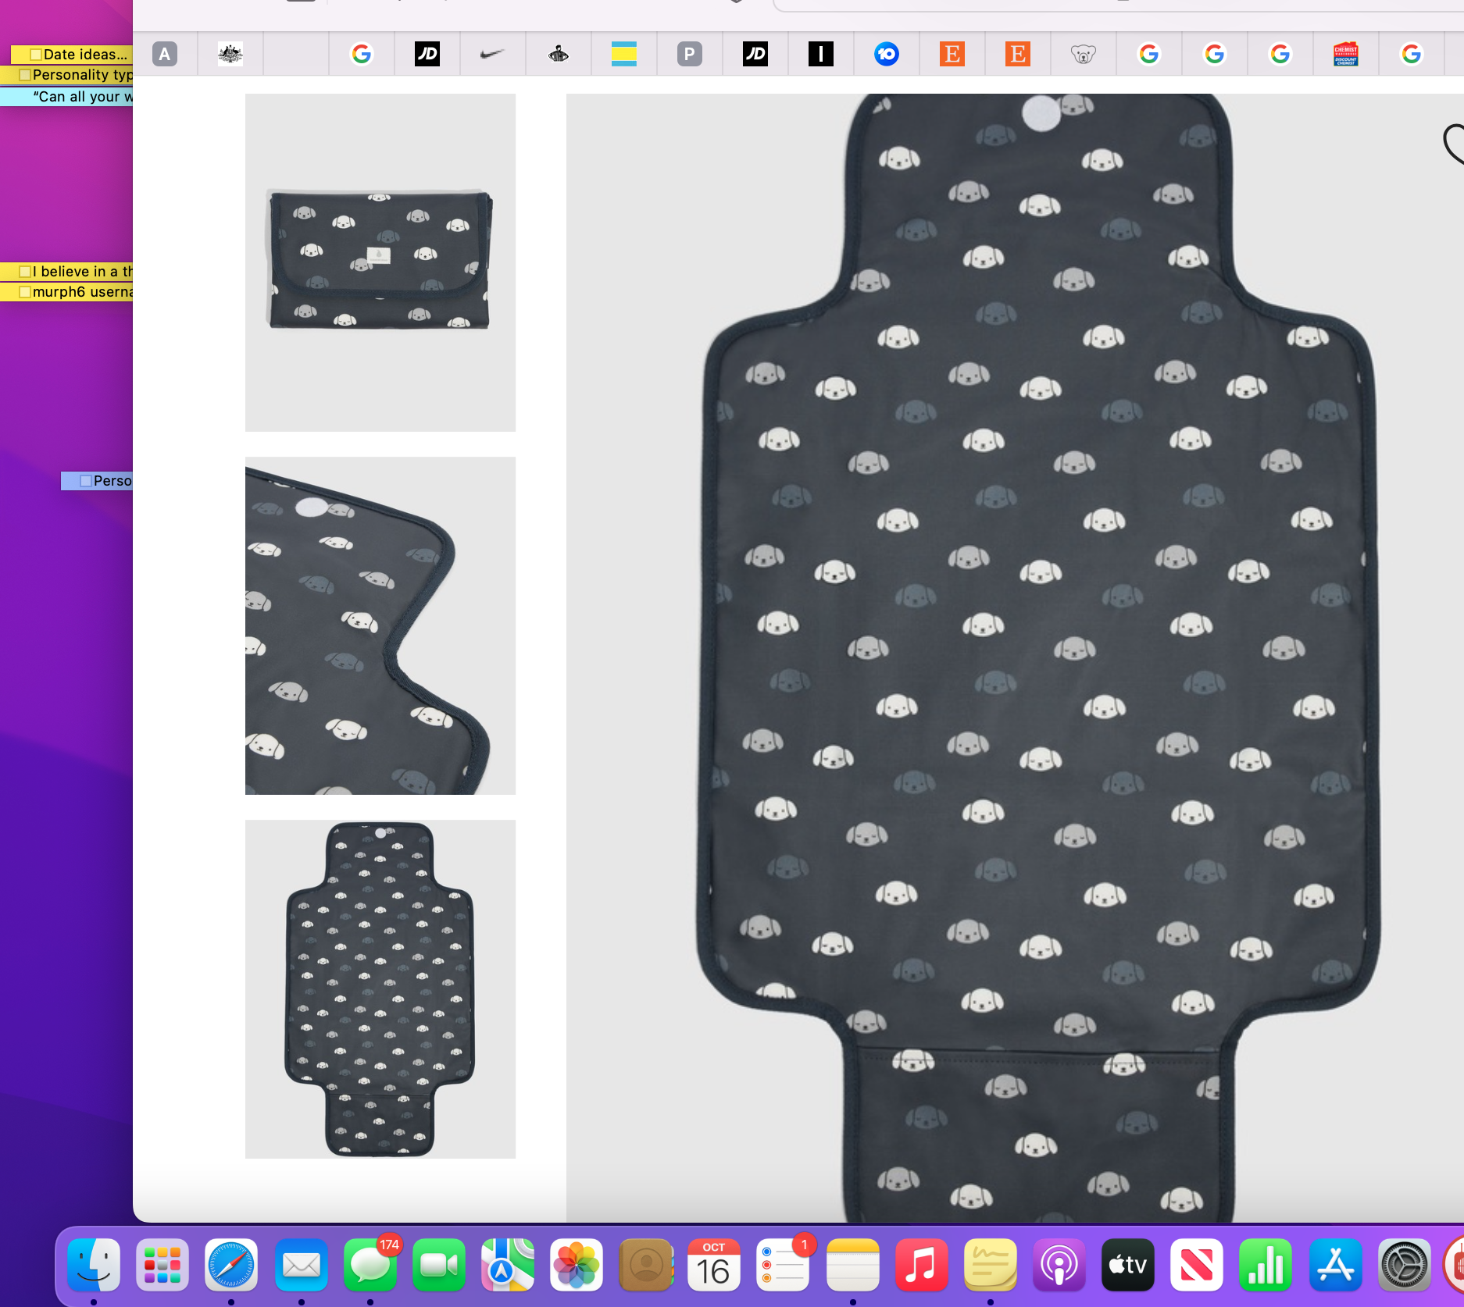This screenshot has height=1307, width=1464.
Task: Open System Preferences gear in the Dock
Action: pos(1404,1265)
